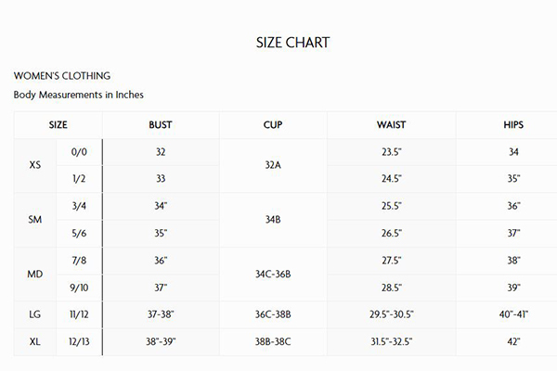
Task: Click the BUST column header
Action: pos(161,125)
